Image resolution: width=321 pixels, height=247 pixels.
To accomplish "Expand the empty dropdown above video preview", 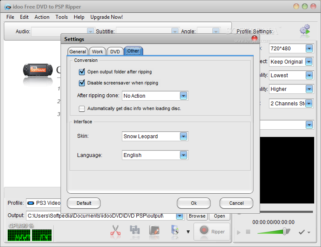I will click(x=309, y=125).
